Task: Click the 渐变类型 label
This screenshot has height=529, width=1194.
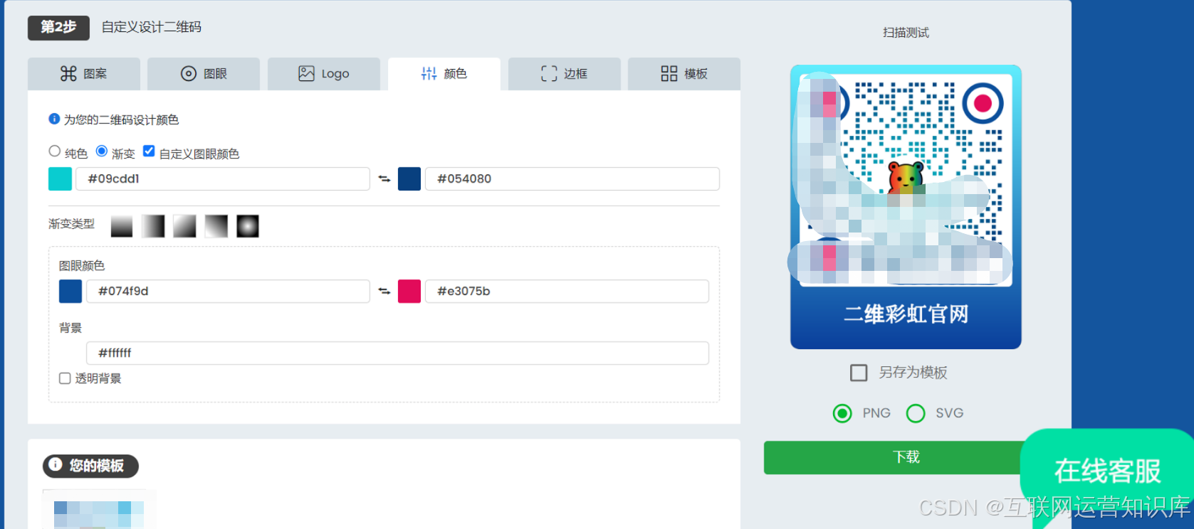Action: coord(71,224)
